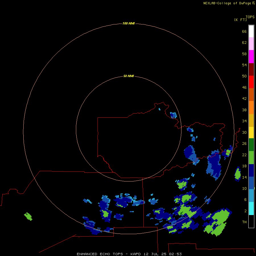The image size is (256, 256).
Task: Click the 34 legend value
Action: pyautogui.click(x=244, y=121)
